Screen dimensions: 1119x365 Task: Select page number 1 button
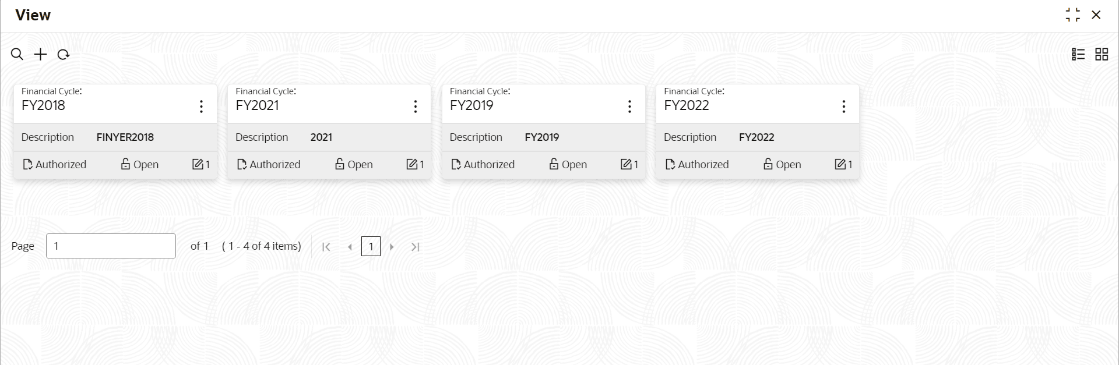click(371, 246)
